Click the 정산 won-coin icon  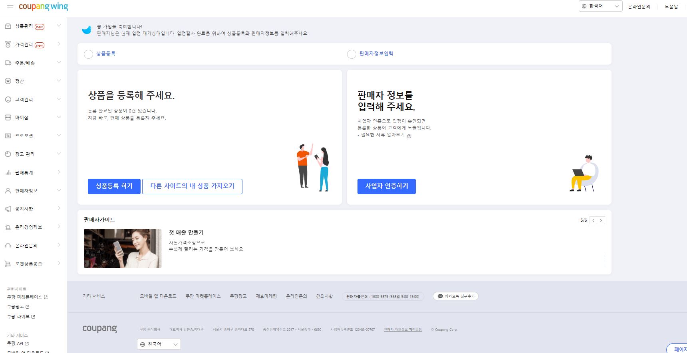tap(8, 81)
